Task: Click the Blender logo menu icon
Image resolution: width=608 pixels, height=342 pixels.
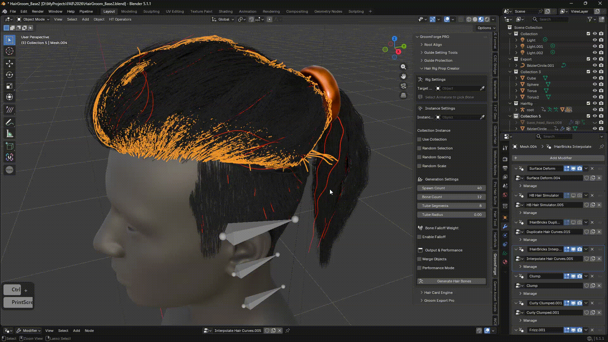Action: pos(4,11)
